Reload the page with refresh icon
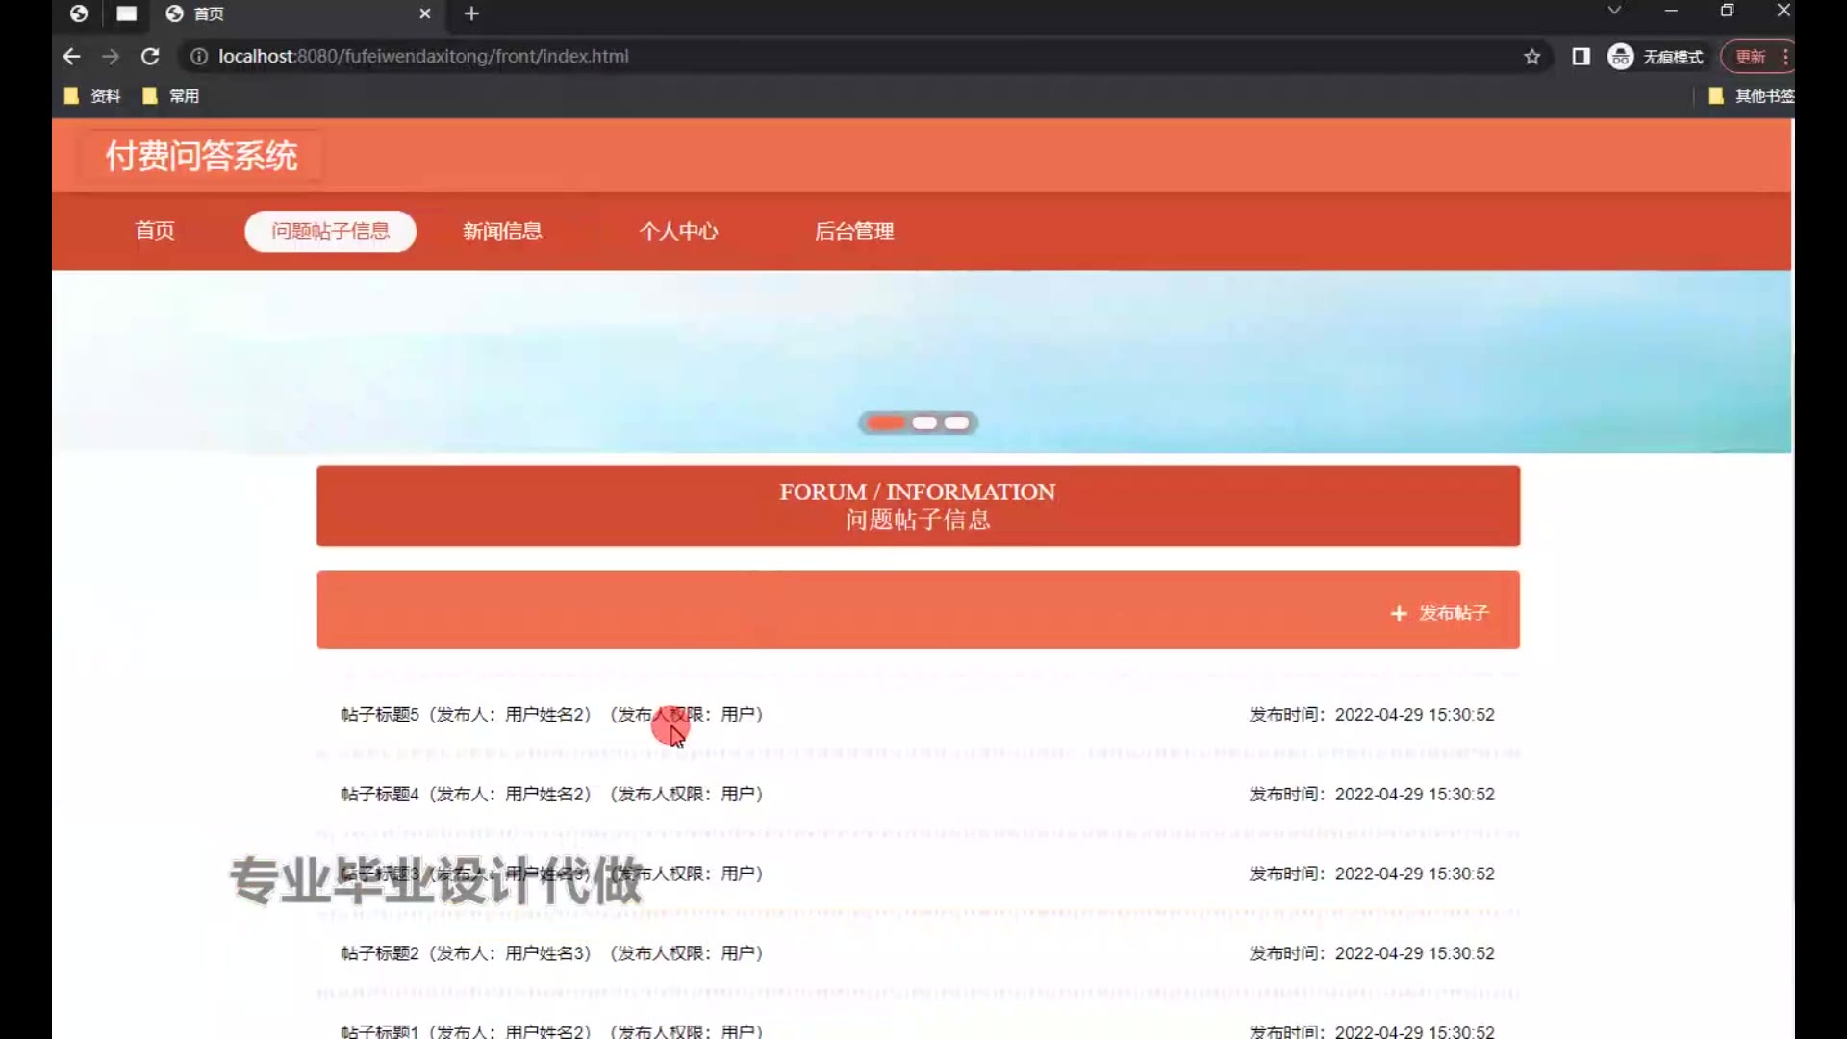Viewport: 1847px width, 1039px height. coord(150,57)
